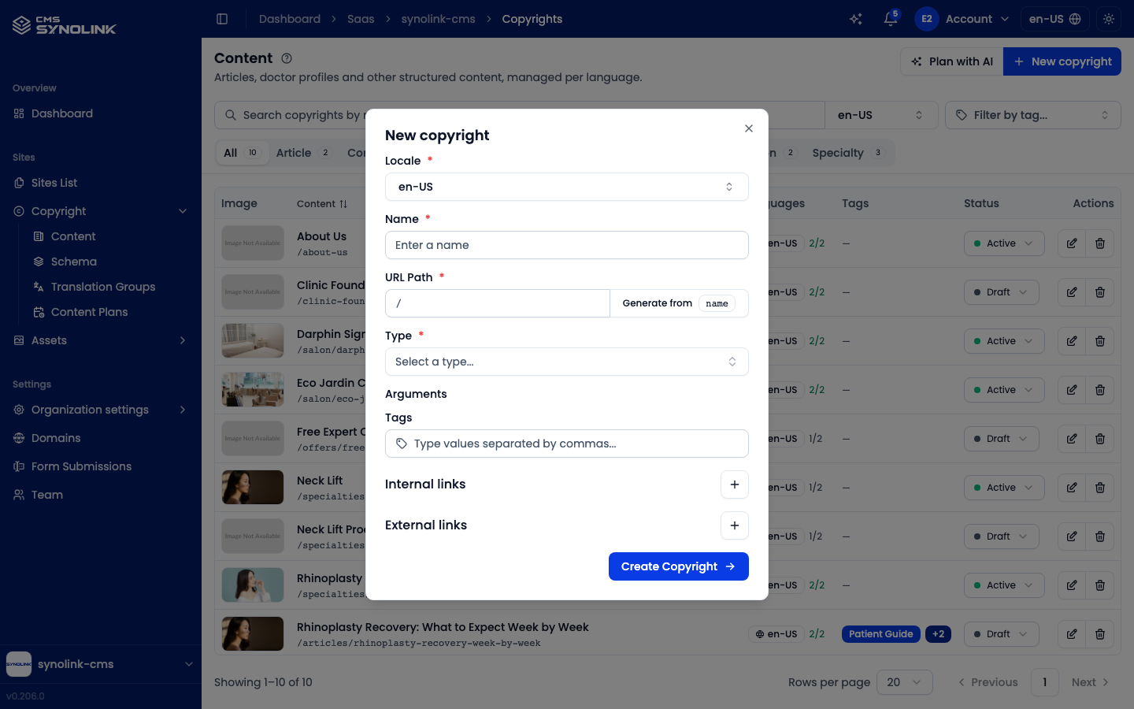The width and height of the screenshot is (1134, 709).
Task: Edit the Rhinoplasty Recovery article row
Action: (1072, 634)
